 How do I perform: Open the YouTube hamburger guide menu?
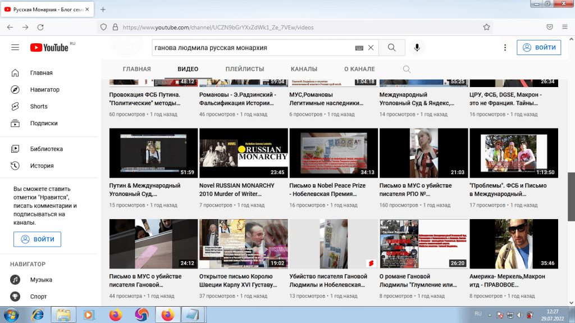coord(15,48)
